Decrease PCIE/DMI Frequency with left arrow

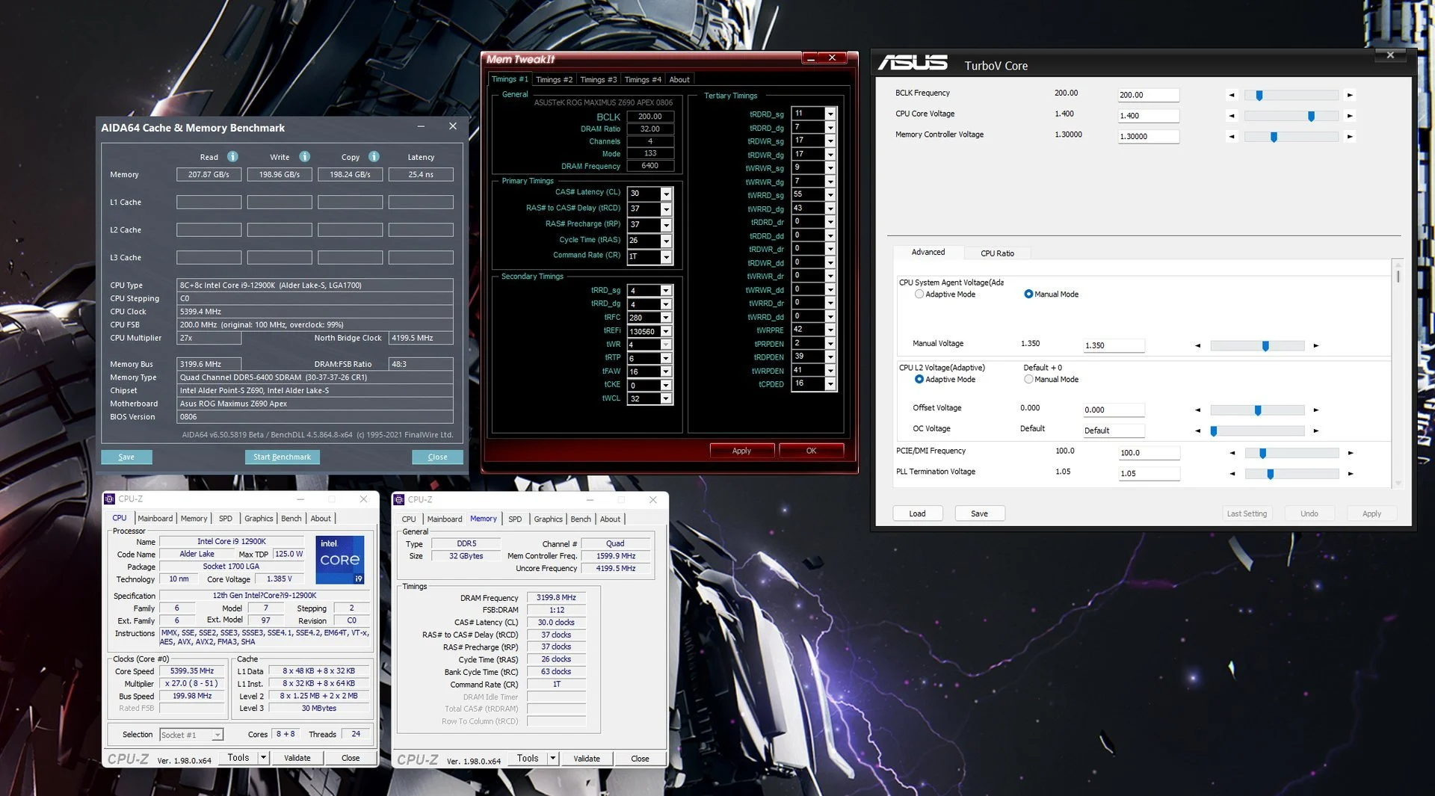pos(1232,453)
